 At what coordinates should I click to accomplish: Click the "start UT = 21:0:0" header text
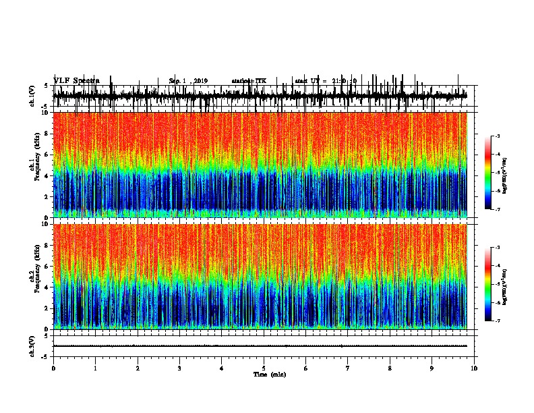[x=326, y=81]
